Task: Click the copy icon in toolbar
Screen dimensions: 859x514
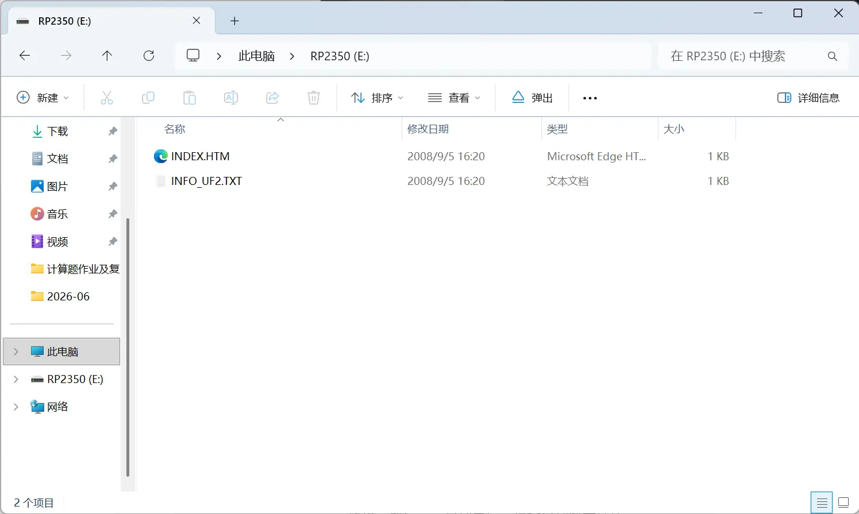Action: 148,98
